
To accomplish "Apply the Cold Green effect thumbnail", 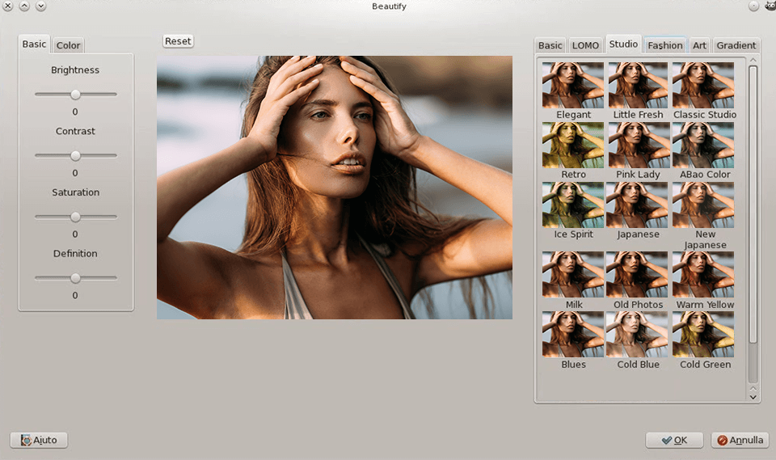I will tap(702, 335).
